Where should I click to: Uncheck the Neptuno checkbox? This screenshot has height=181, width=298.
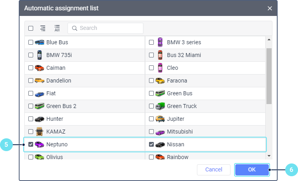click(31, 144)
